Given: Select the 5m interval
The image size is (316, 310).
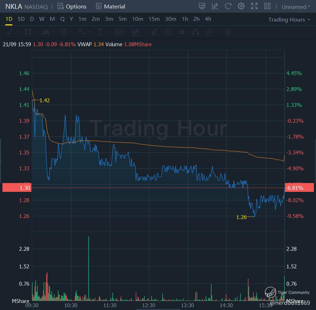Looking at the screenshot, I should [122, 19].
